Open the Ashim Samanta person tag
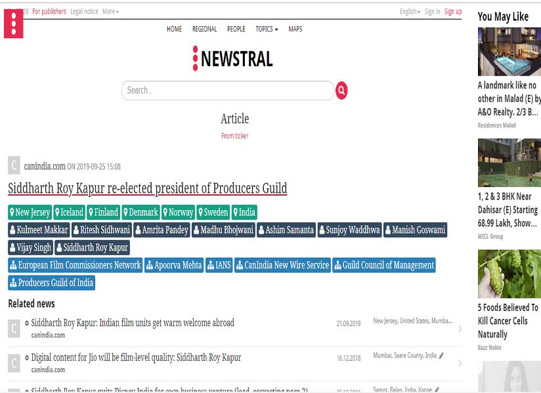The image size is (541, 393). point(286,230)
